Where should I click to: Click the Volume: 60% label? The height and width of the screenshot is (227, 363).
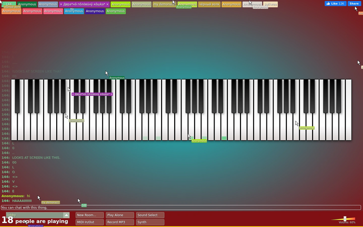(346, 222)
